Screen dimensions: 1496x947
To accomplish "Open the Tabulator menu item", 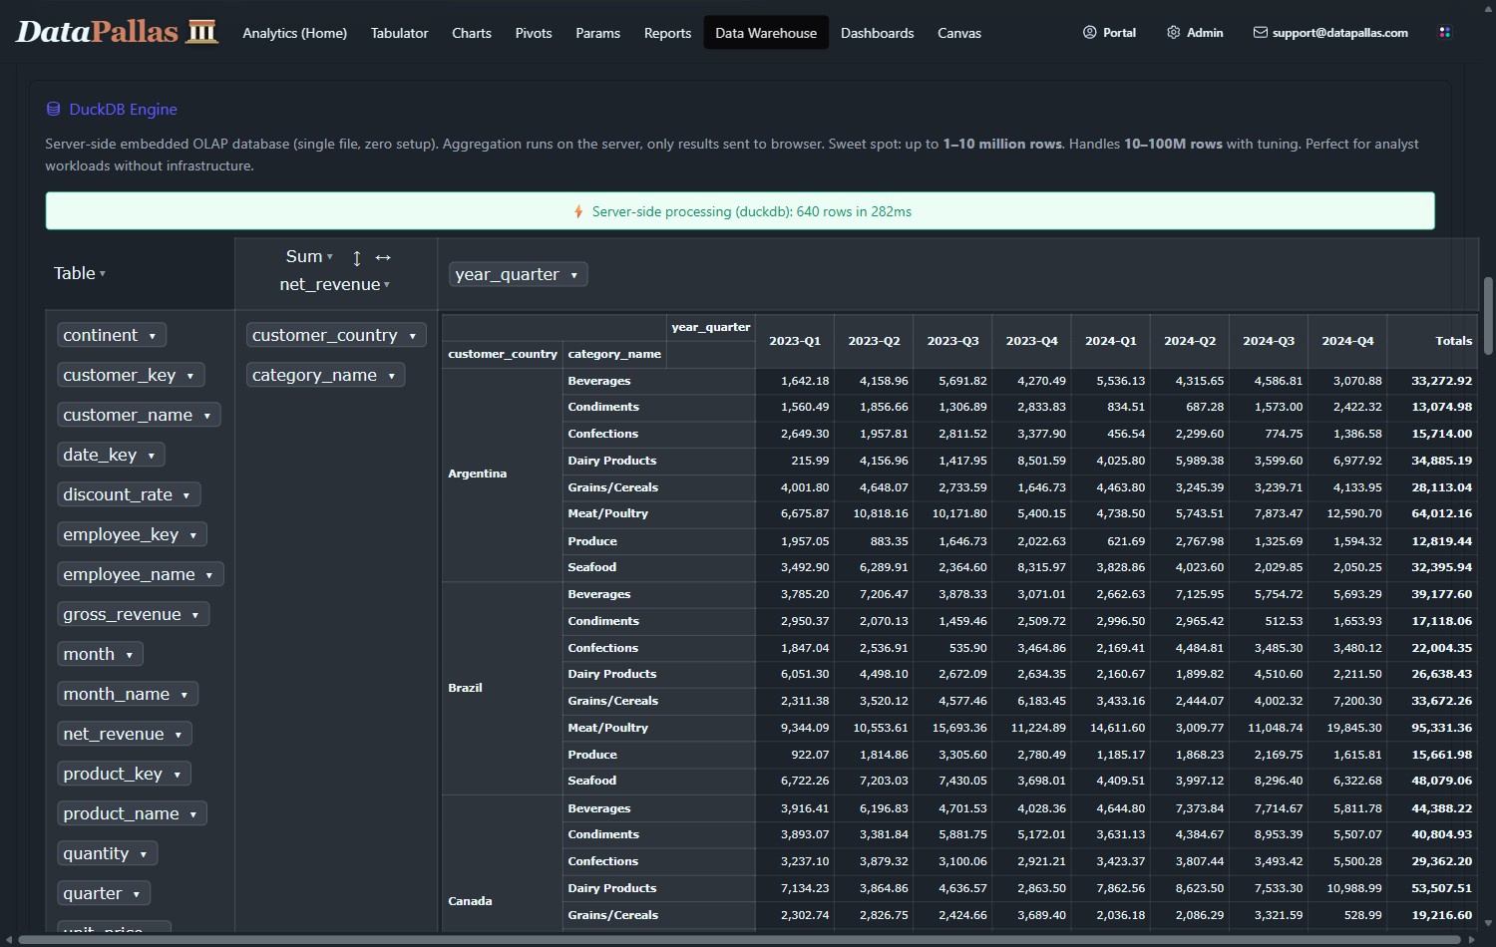I will (x=400, y=33).
